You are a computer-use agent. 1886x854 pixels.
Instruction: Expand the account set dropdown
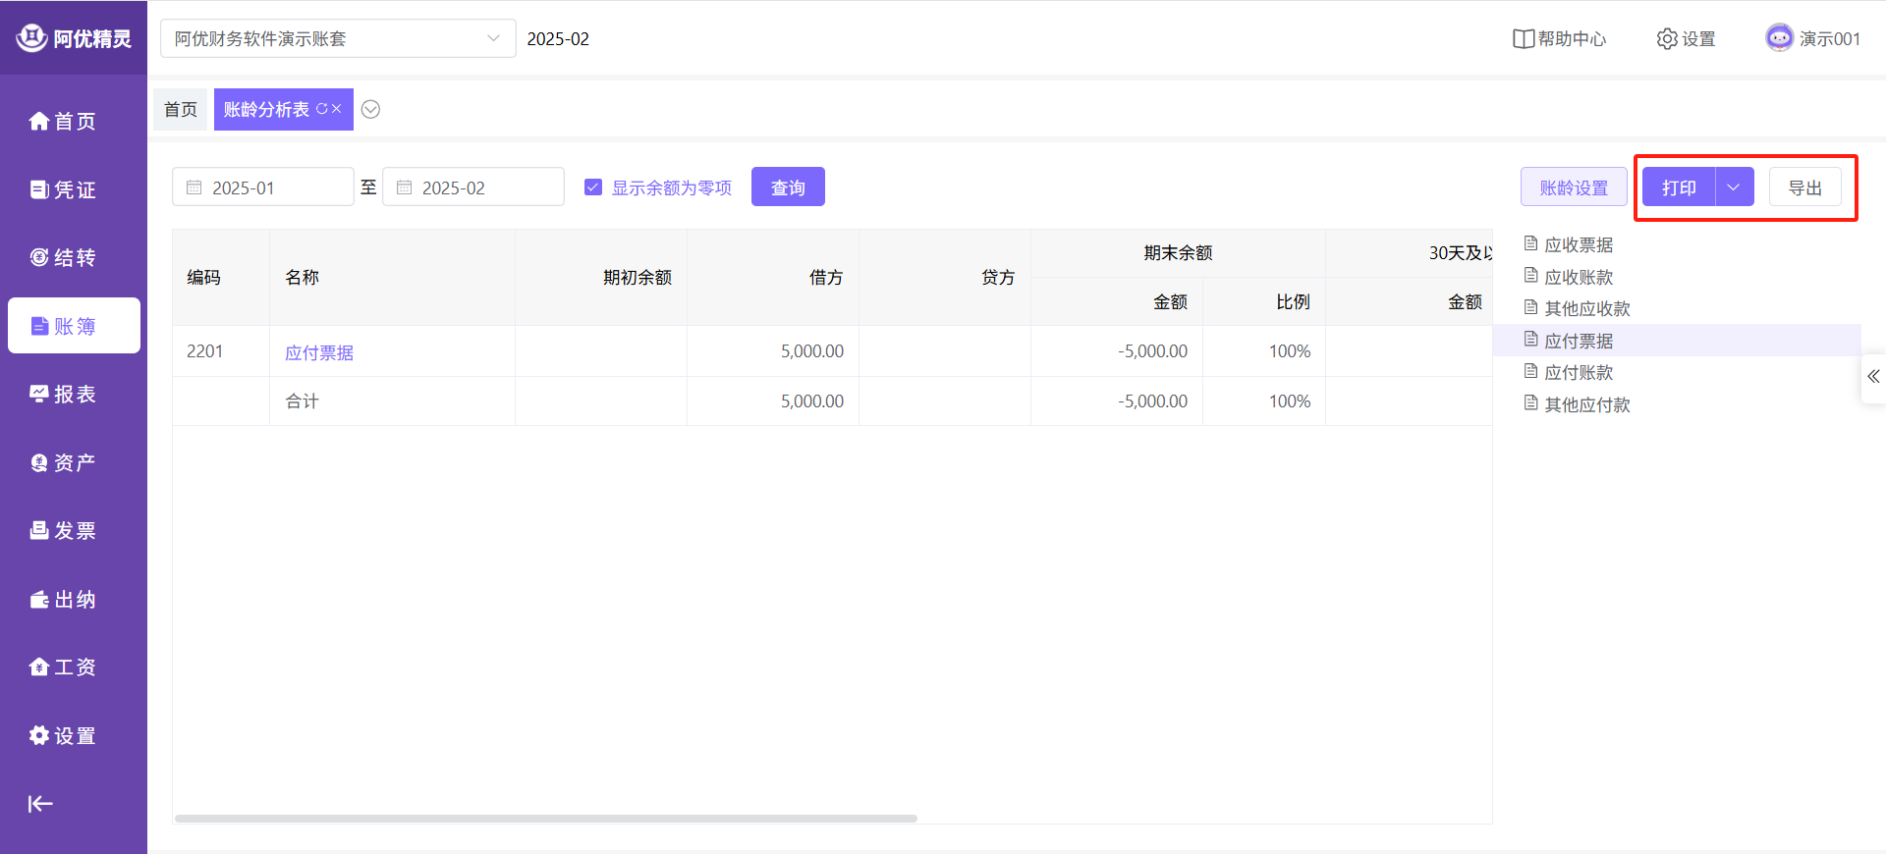click(x=493, y=38)
